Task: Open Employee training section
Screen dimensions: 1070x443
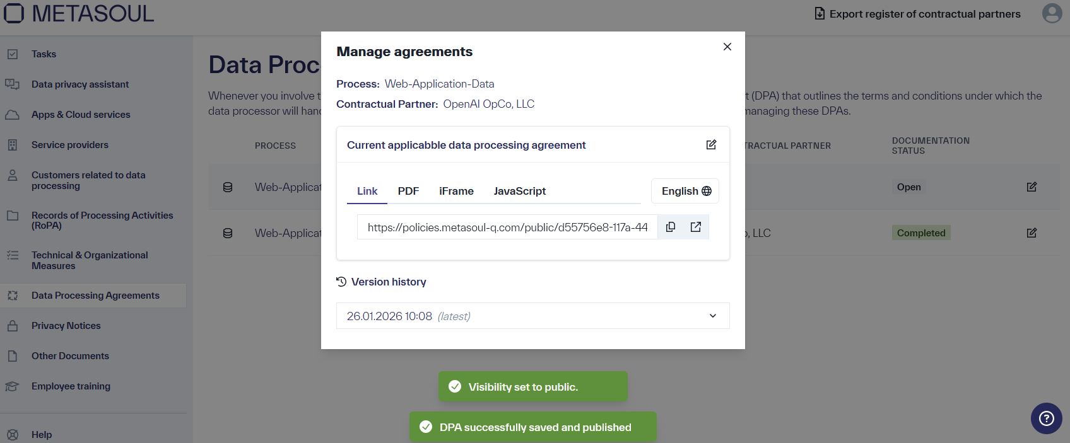Action: (71, 386)
